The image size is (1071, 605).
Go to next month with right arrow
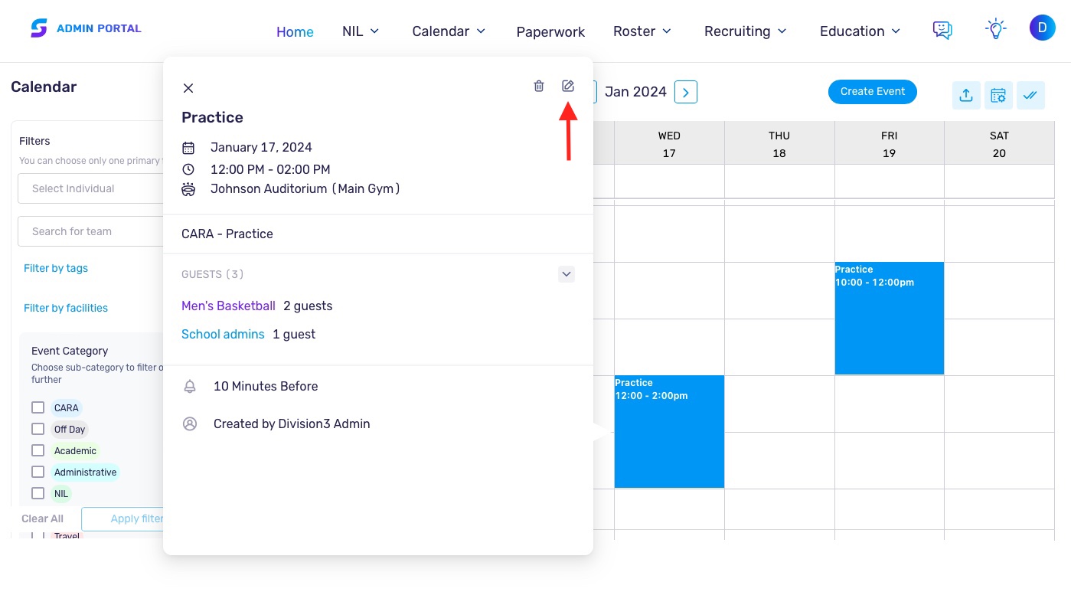click(x=686, y=93)
